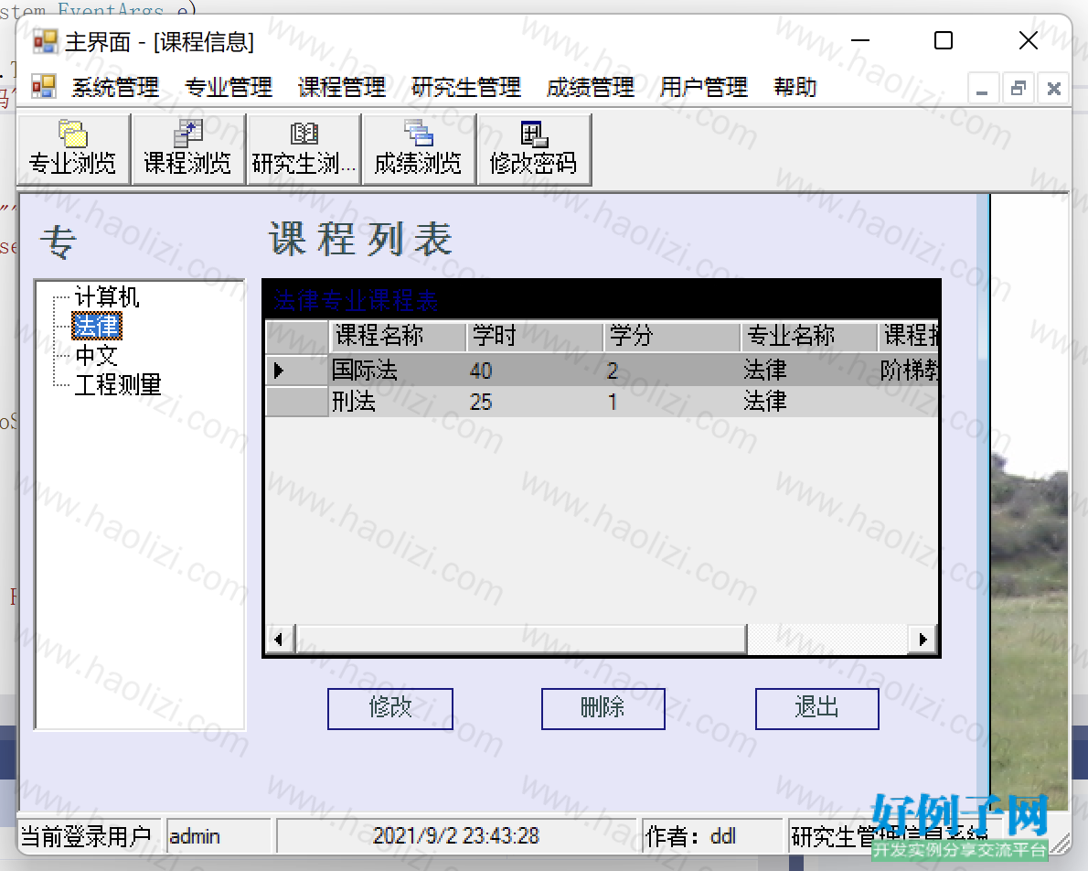Select 工程测量 in the major tree
The width and height of the screenshot is (1088, 871).
click(118, 384)
